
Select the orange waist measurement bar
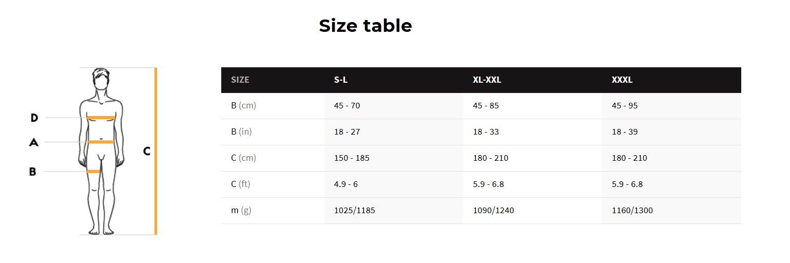(x=101, y=142)
